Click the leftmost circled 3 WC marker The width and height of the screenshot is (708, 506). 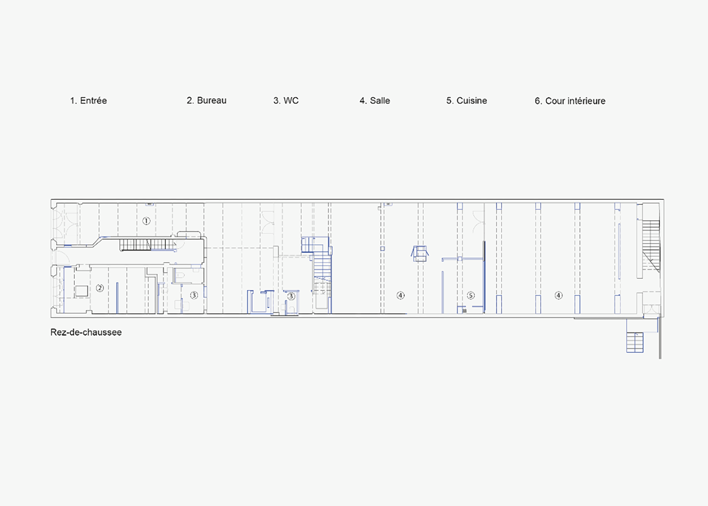194,295
